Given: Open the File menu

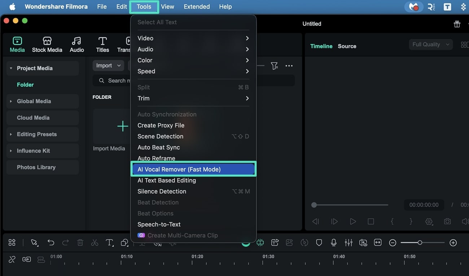Looking at the screenshot, I should [x=102, y=6].
